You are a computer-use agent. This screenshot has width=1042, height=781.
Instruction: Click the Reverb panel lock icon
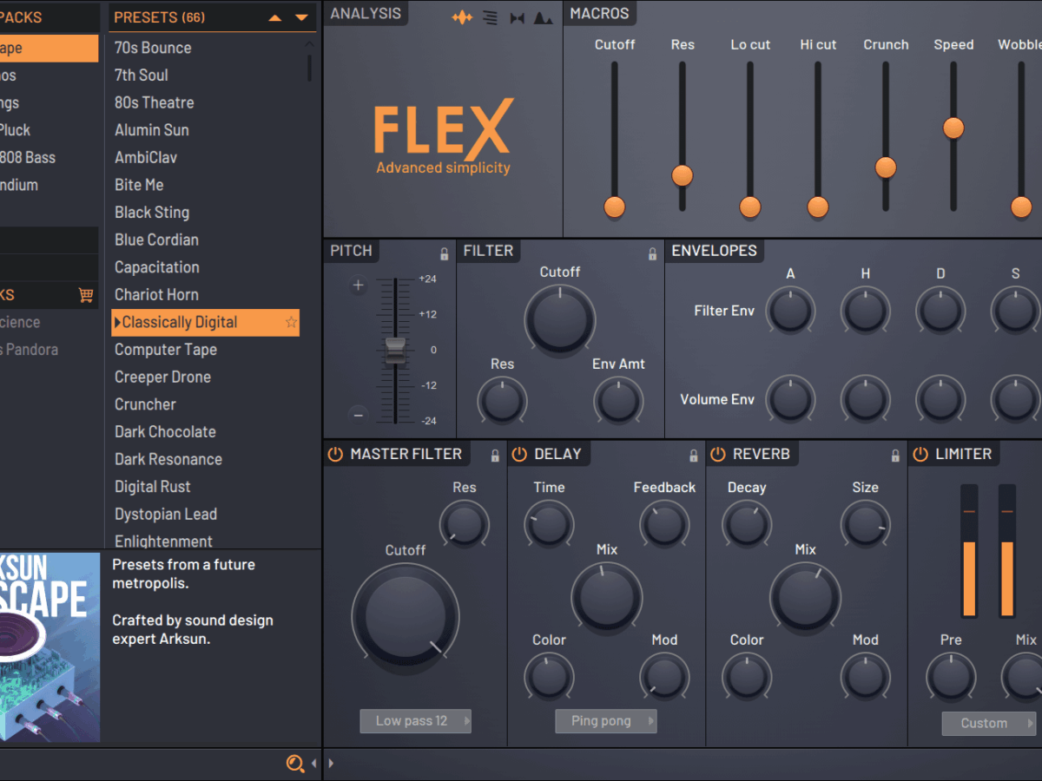pos(895,456)
